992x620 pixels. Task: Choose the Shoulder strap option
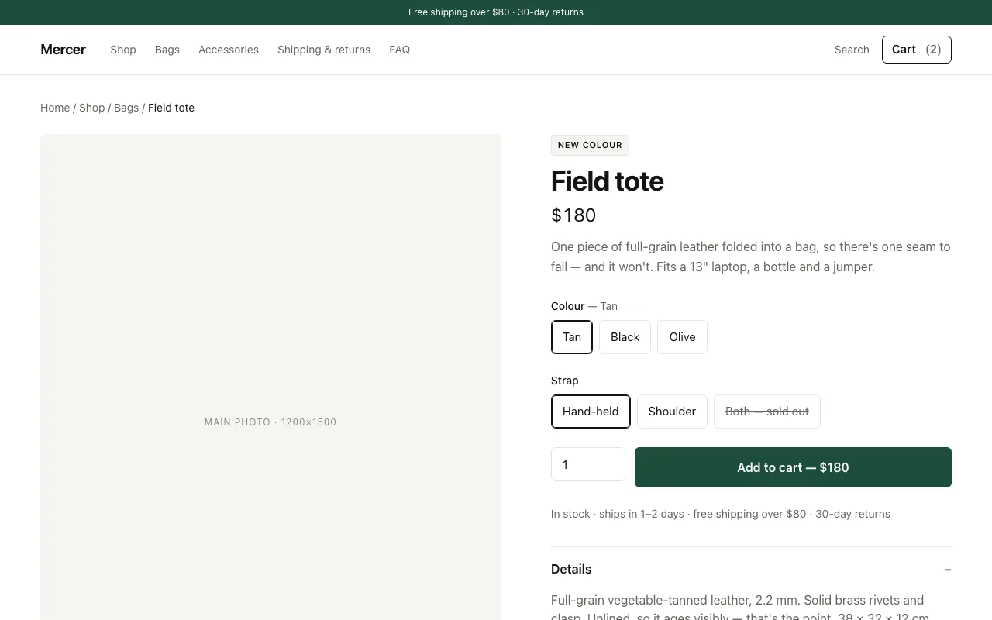pos(672,412)
